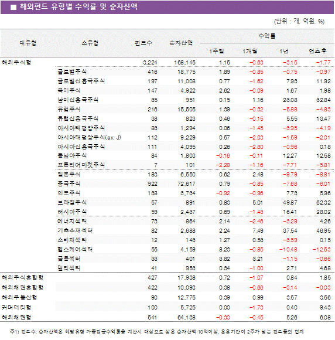Click the '헬스케어섹터' row label
This screenshot has width=335, height=340.
pos(75,249)
